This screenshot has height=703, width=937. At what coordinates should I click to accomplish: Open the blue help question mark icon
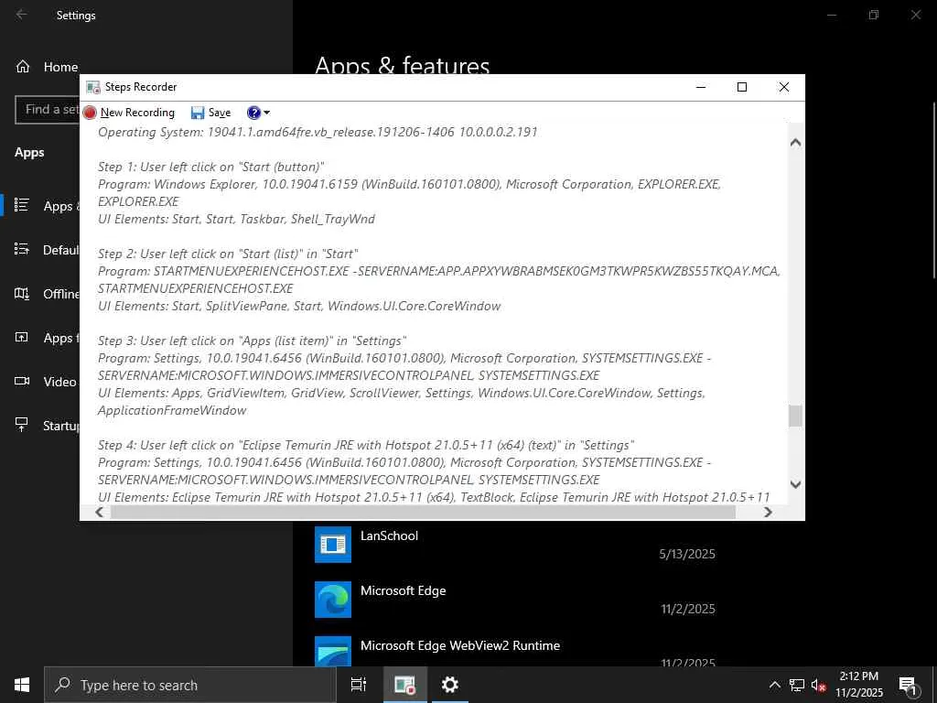point(253,113)
